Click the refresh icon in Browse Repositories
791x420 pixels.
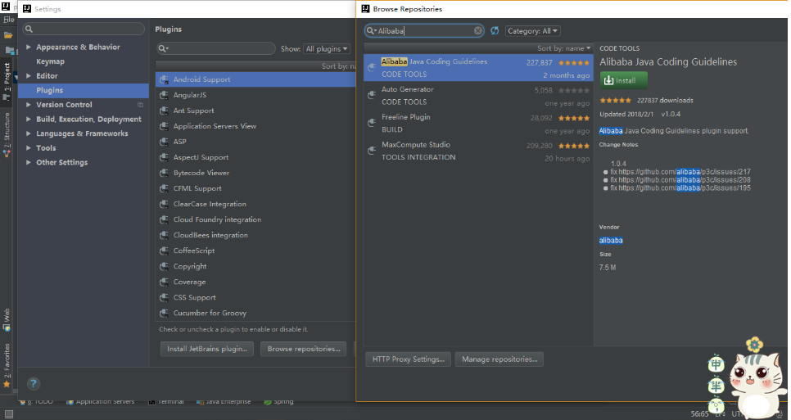pyautogui.click(x=495, y=31)
